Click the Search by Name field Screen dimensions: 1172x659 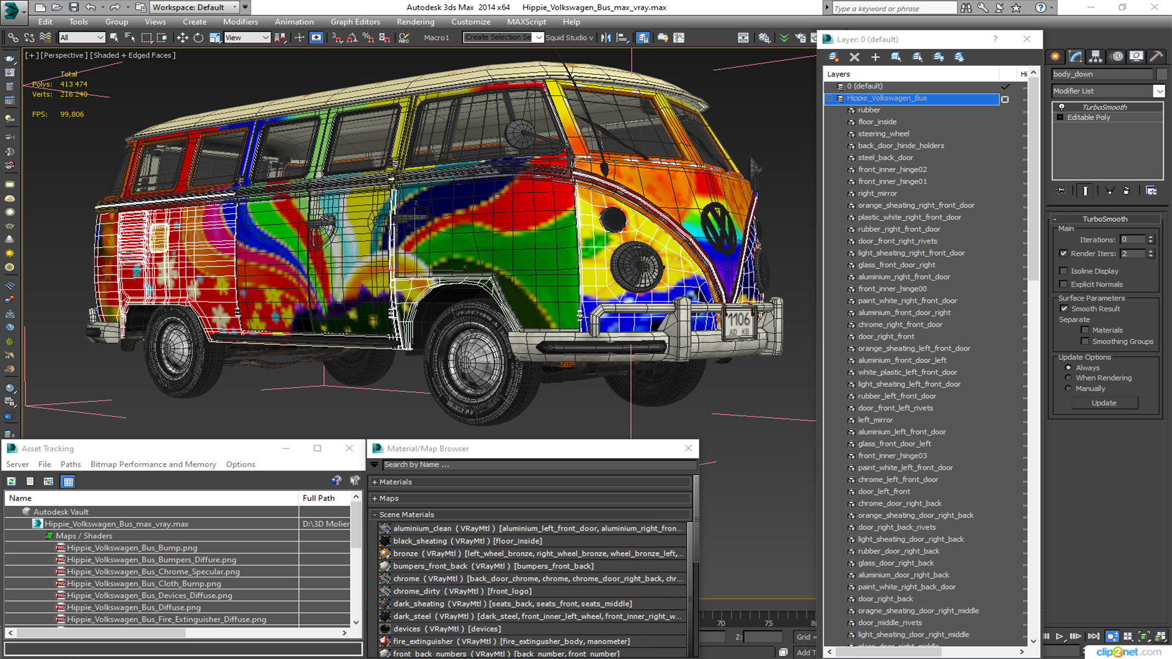(538, 465)
